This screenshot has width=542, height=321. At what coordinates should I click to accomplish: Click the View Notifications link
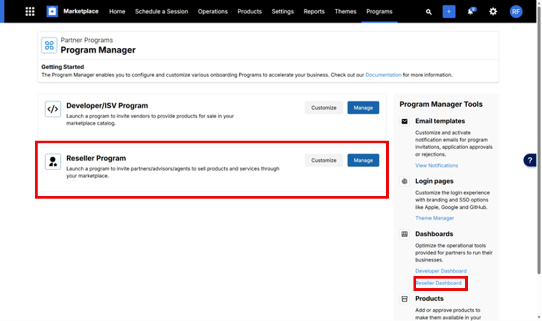click(x=437, y=165)
